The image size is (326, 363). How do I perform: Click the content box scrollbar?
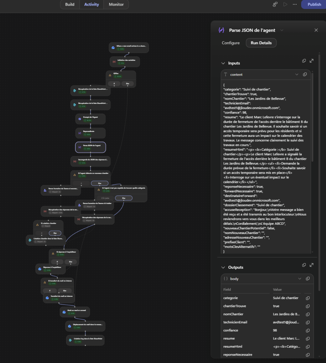(312, 117)
